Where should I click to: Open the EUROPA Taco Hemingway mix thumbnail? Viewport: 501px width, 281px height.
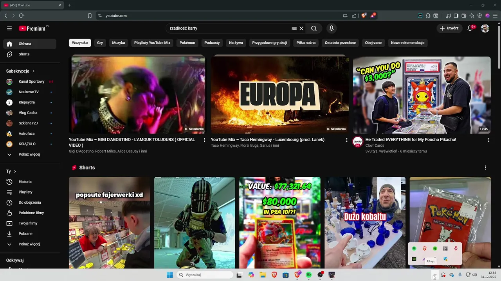tap(279, 95)
